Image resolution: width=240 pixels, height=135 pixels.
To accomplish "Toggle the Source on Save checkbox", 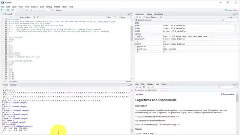I will (x=18, y=17).
